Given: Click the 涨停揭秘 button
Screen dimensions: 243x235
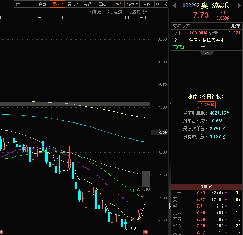Looking at the screenshot, I should [x=206, y=104].
